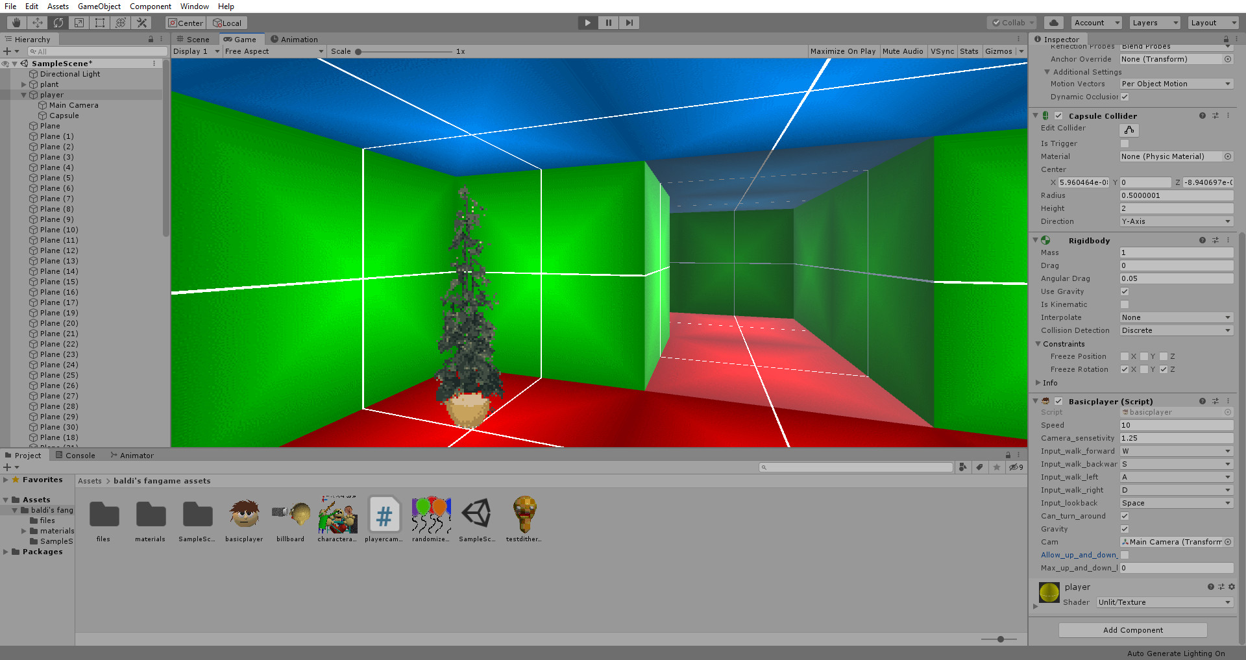The image size is (1246, 660).
Task: Click Maximize On Play button
Action: coord(843,51)
